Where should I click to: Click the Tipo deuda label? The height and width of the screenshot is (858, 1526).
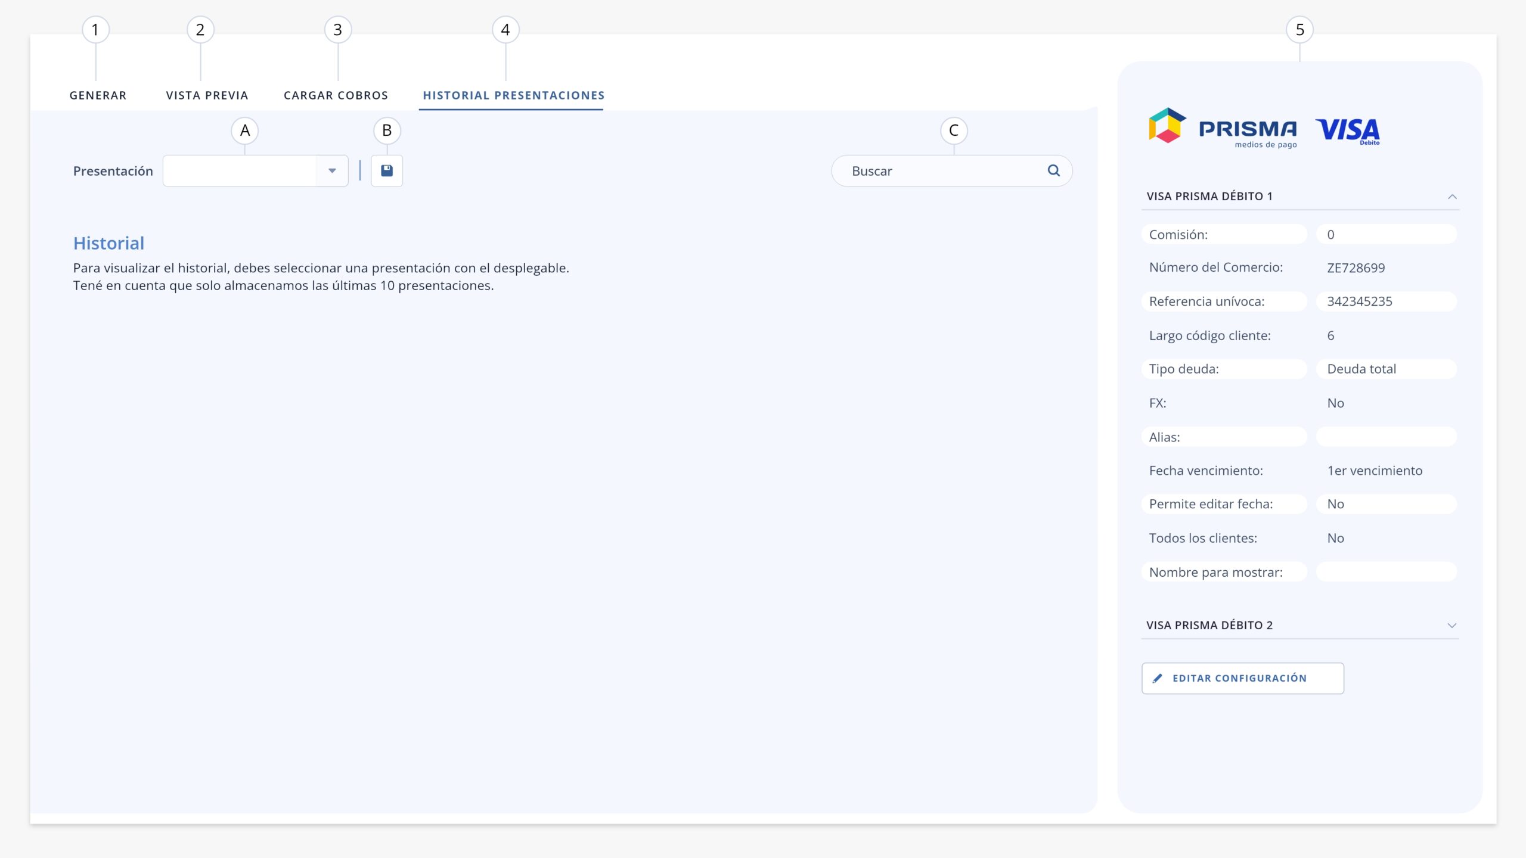1183,369
